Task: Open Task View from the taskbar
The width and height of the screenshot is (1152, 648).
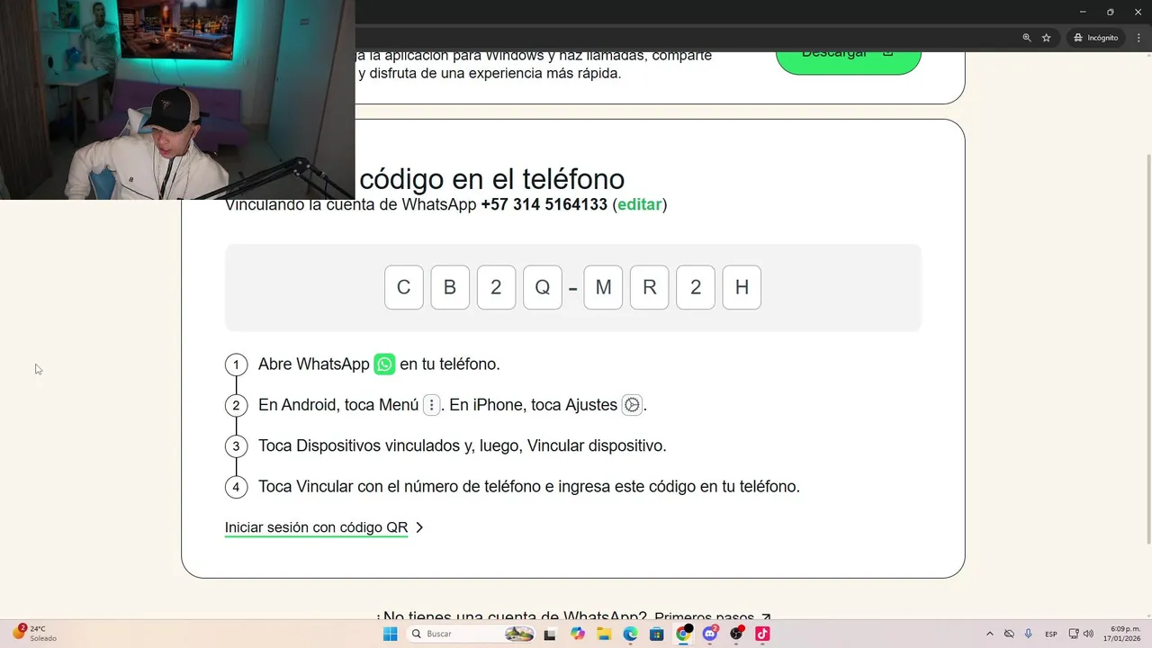Action: [550, 634]
